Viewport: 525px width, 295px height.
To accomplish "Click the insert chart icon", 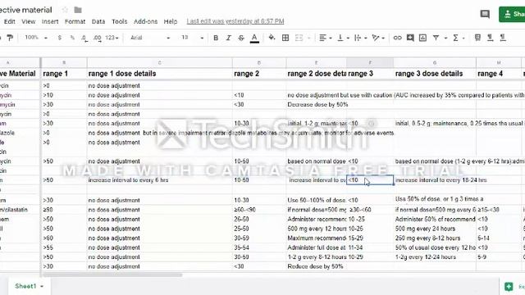I will click(x=423, y=38).
